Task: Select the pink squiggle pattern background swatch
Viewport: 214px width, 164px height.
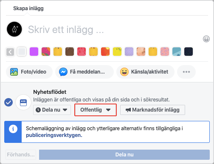Action: [x=165, y=52]
